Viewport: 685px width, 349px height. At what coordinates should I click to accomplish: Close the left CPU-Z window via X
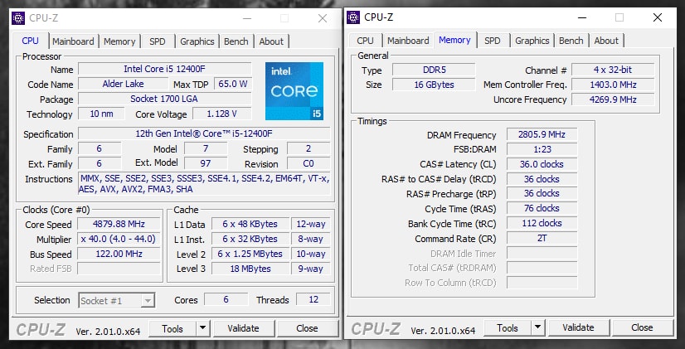coord(323,18)
